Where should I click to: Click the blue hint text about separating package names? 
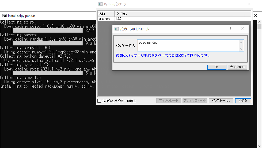pyautogui.click(x=163, y=55)
